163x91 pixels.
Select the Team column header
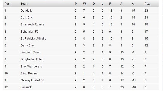24,4
